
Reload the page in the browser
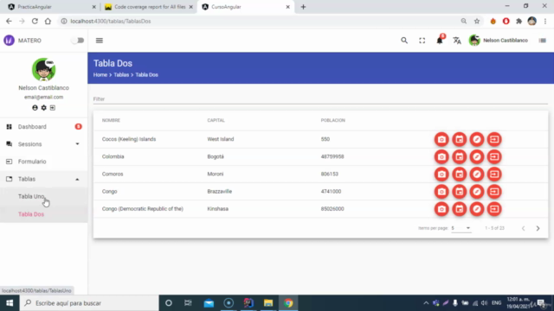(35, 21)
